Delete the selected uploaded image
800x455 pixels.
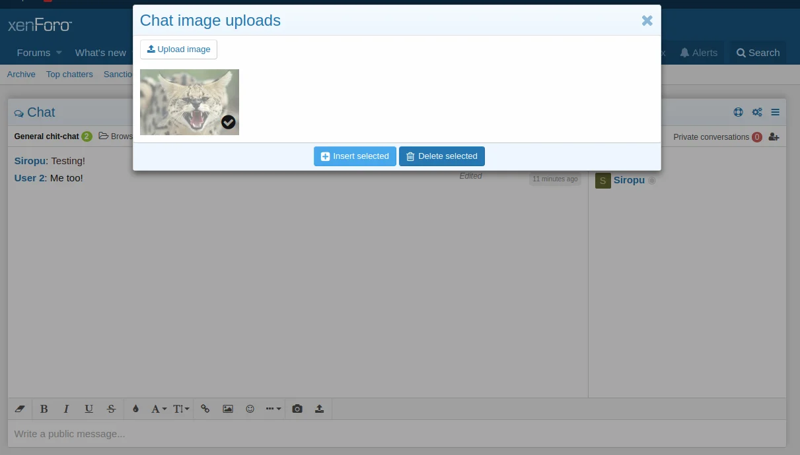pos(441,156)
